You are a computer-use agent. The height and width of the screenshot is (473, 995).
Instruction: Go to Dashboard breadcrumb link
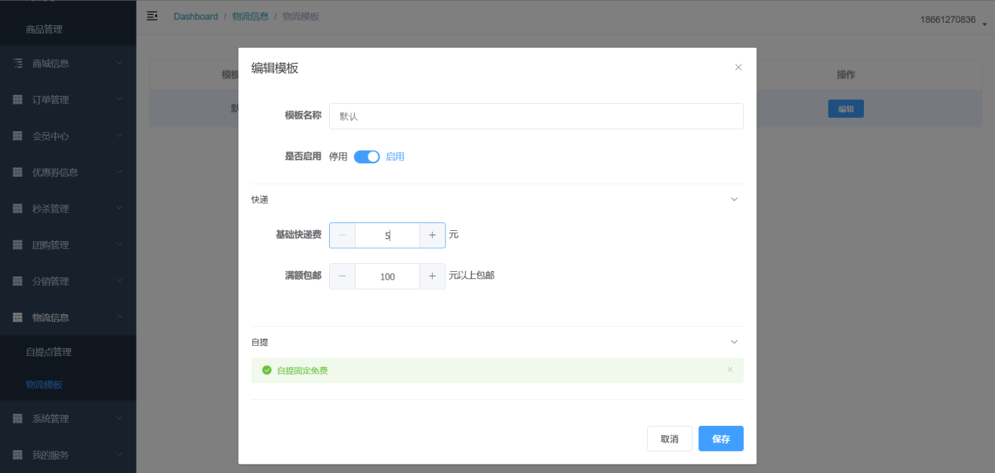click(x=196, y=16)
